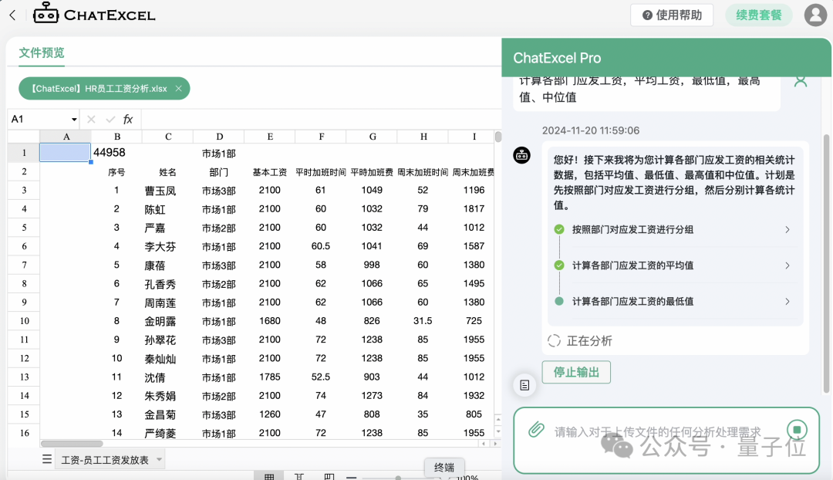Select row header 10
The image size is (833, 480).
(24, 321)
